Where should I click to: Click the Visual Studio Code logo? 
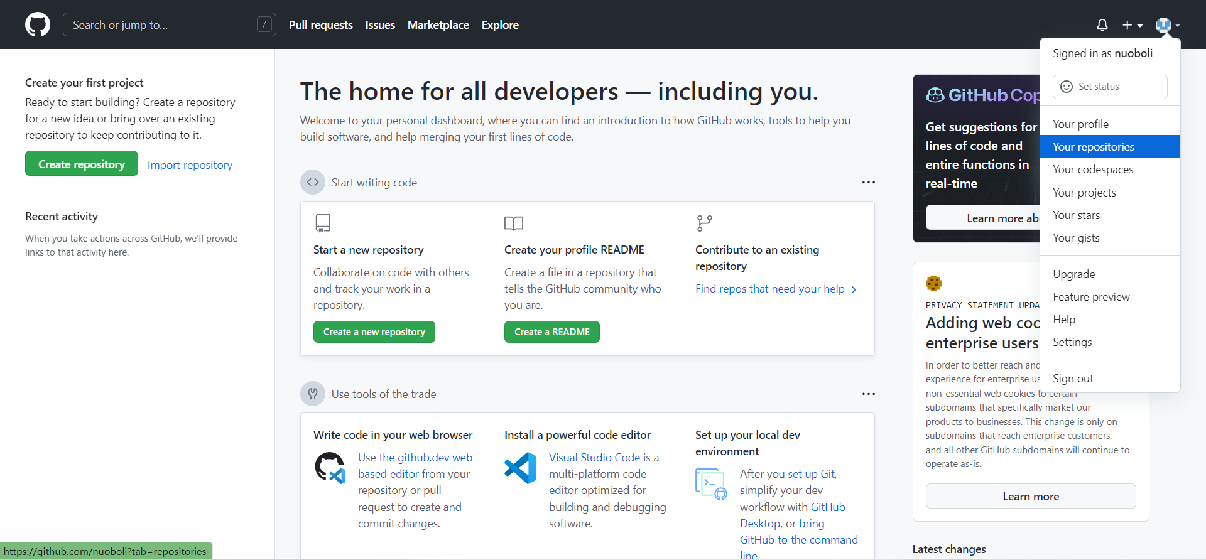coord(521,468)
